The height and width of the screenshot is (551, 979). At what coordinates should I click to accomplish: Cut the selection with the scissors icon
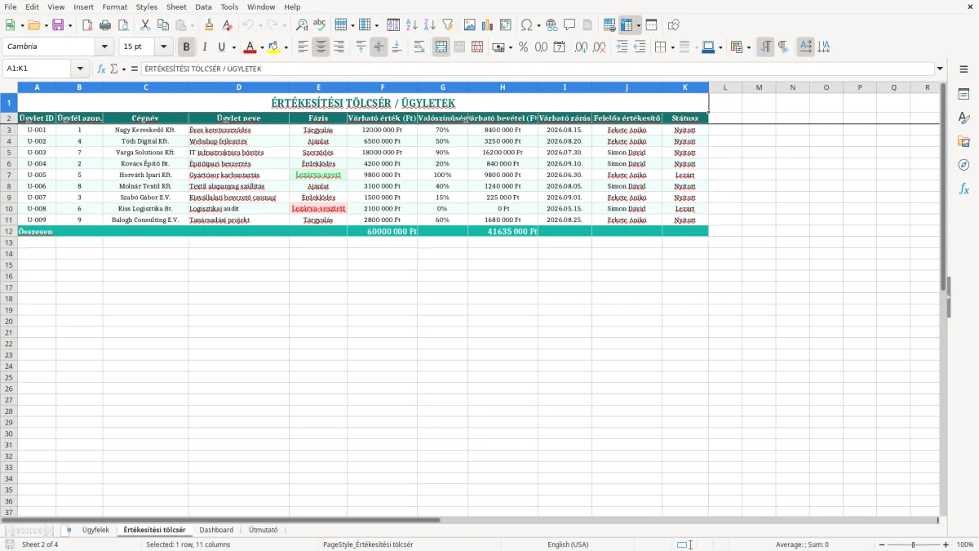click(x=145, y=25)
